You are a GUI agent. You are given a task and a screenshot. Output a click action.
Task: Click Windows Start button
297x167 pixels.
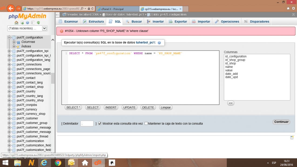coord(5,163)
